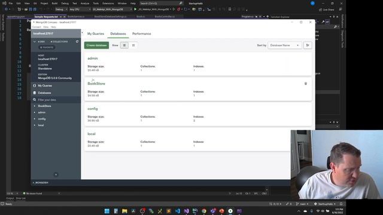Open Sublime Text from the taskbar
The height and width of the screenshot is (215, 383).
[x=169, y=211]
